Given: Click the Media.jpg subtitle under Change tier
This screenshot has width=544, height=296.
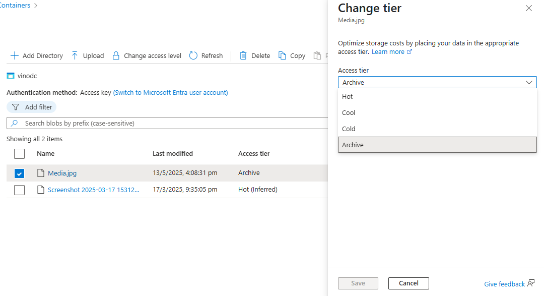Looking at the screenshot, I should click(x=351, y=20).
